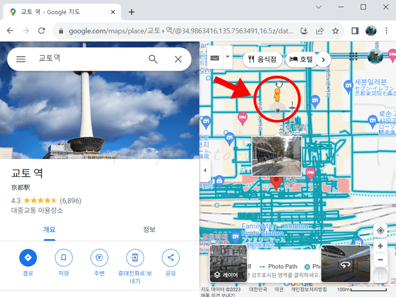This screenshot has width=396, height=297.
Task: Click the 공유 share icon button
Action: (x=171, y=257)
